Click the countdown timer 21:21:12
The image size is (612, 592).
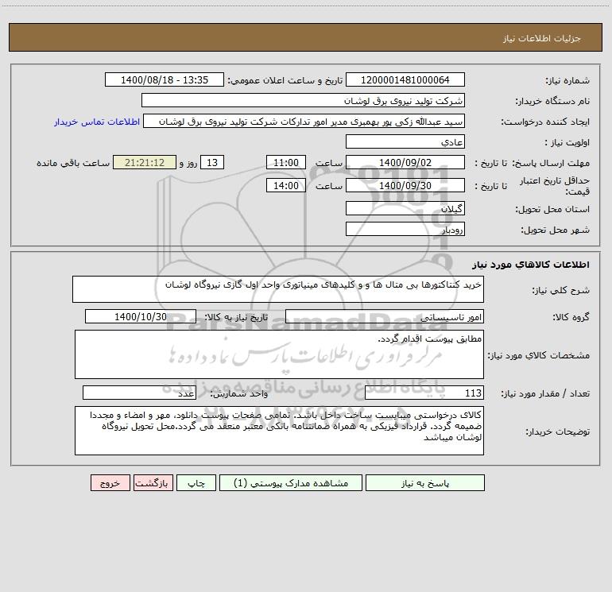pos(145,162)
